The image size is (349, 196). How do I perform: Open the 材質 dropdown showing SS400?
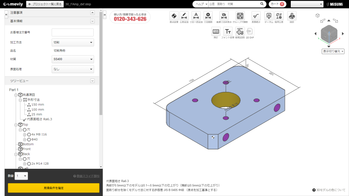point(73,59)
